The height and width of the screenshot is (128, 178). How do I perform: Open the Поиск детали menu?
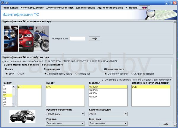(10, 8)
